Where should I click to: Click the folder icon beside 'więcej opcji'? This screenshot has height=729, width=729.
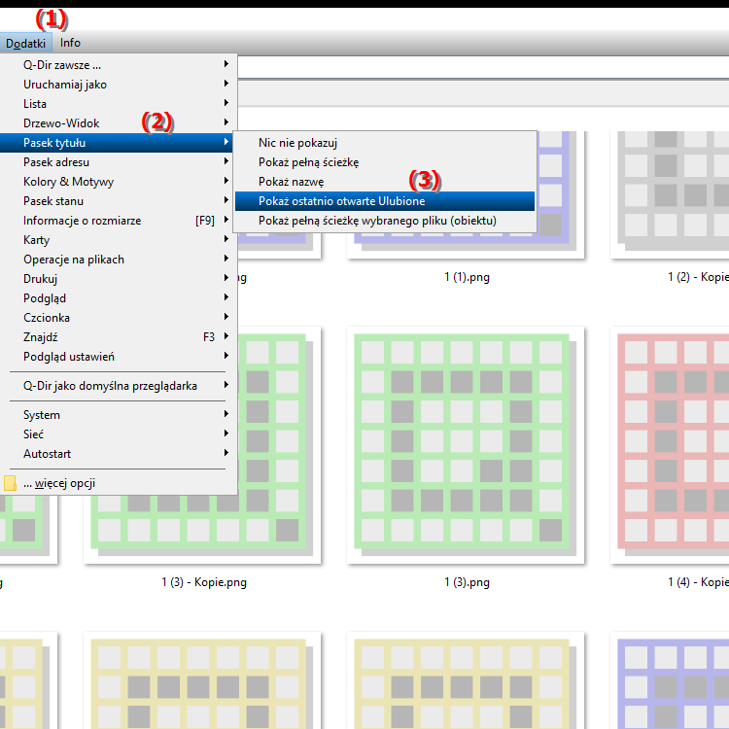[x=11, y=483]
